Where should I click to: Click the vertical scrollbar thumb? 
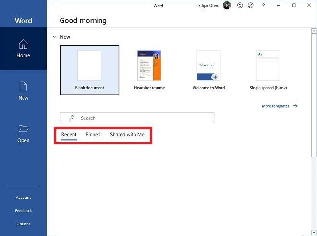314,95
